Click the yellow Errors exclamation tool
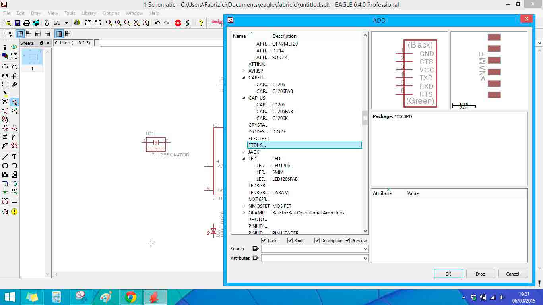543x305 pixels. pos(14,212)
